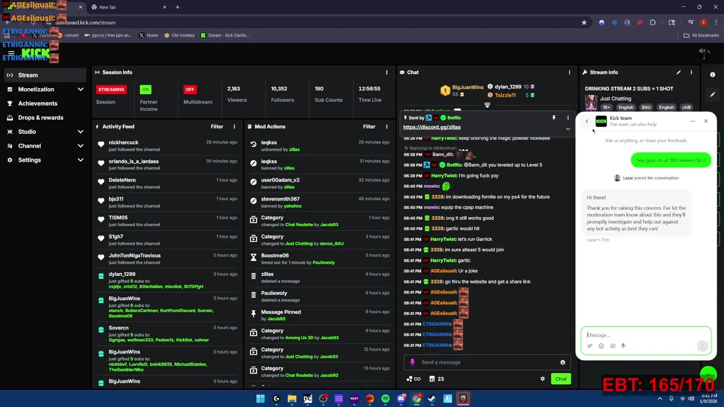Image resolution: width=724 pixels, height=407 pixels.
Task: Open Steam from the taskbar
Action: pos(432,399)
